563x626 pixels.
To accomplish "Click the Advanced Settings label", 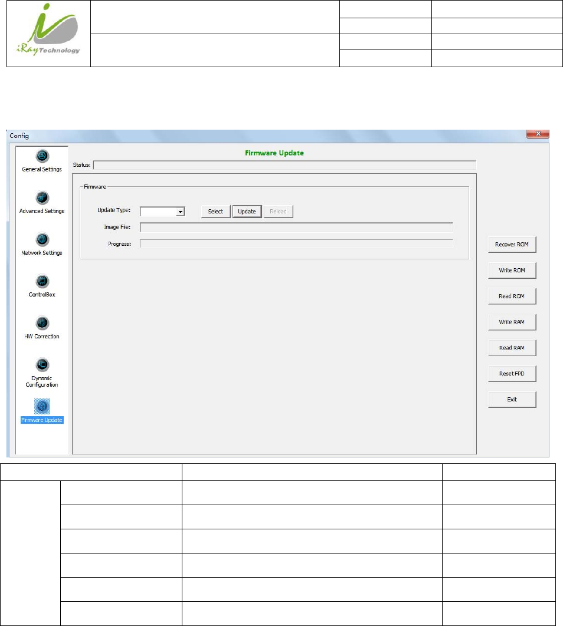I will (x=42, y=211).
